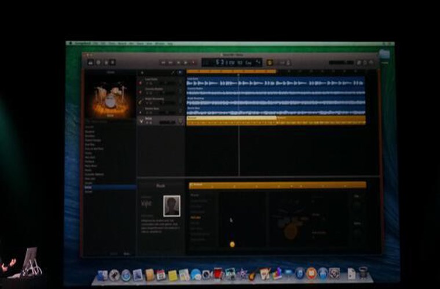This screenshot has height=289, width=440.
Task: Open the Media Browser button
Action: 371,63
